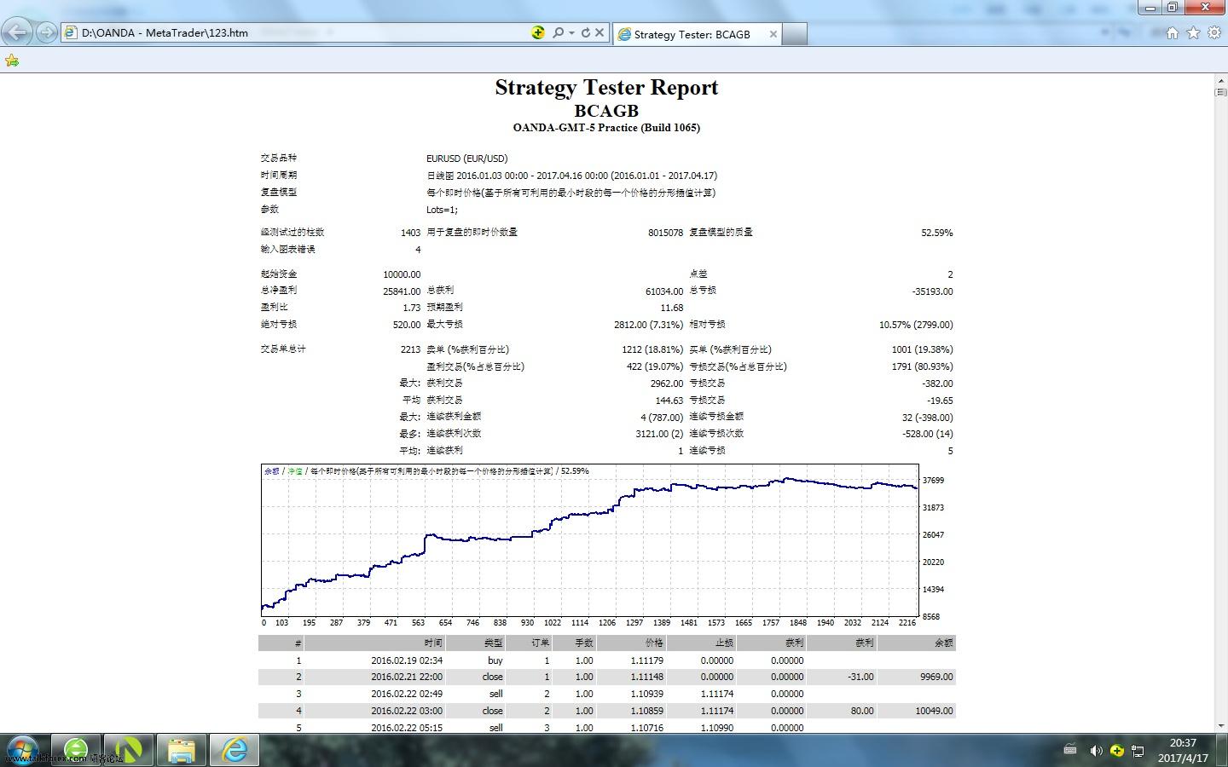Click the keyboard icon in system tray
This screenshot has height=767, width=1228.
pos(1070,750)
